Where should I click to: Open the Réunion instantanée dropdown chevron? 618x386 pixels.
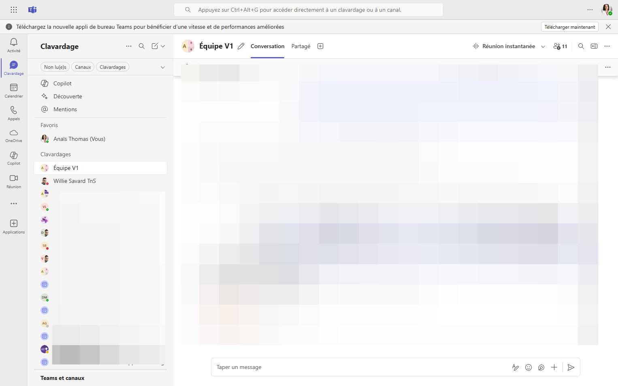(x=543, y=47)
